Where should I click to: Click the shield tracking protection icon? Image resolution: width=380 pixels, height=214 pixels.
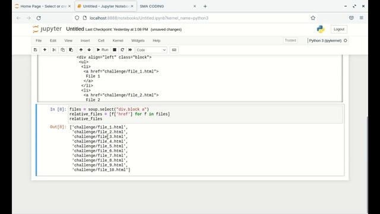[77, 18]
